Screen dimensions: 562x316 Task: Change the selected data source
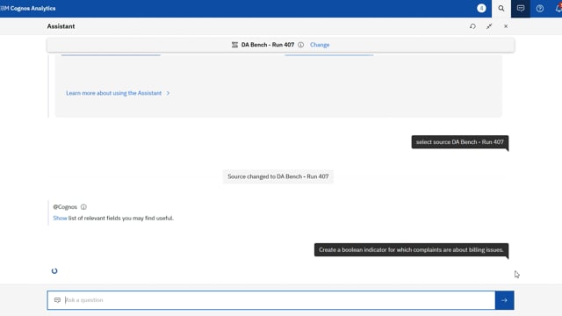tap(320, 45)
